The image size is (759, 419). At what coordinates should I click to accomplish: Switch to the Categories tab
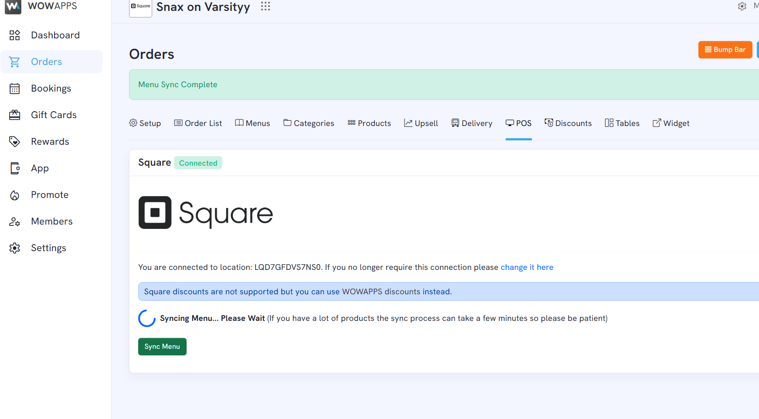tap(309, 123)
